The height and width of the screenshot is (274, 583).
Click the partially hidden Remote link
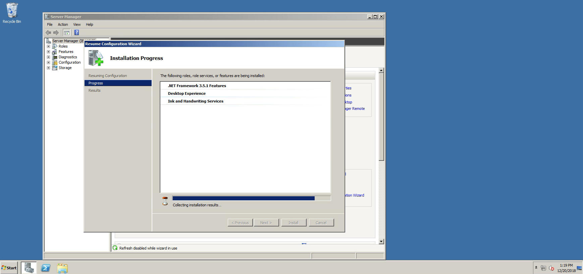[355, 109]
